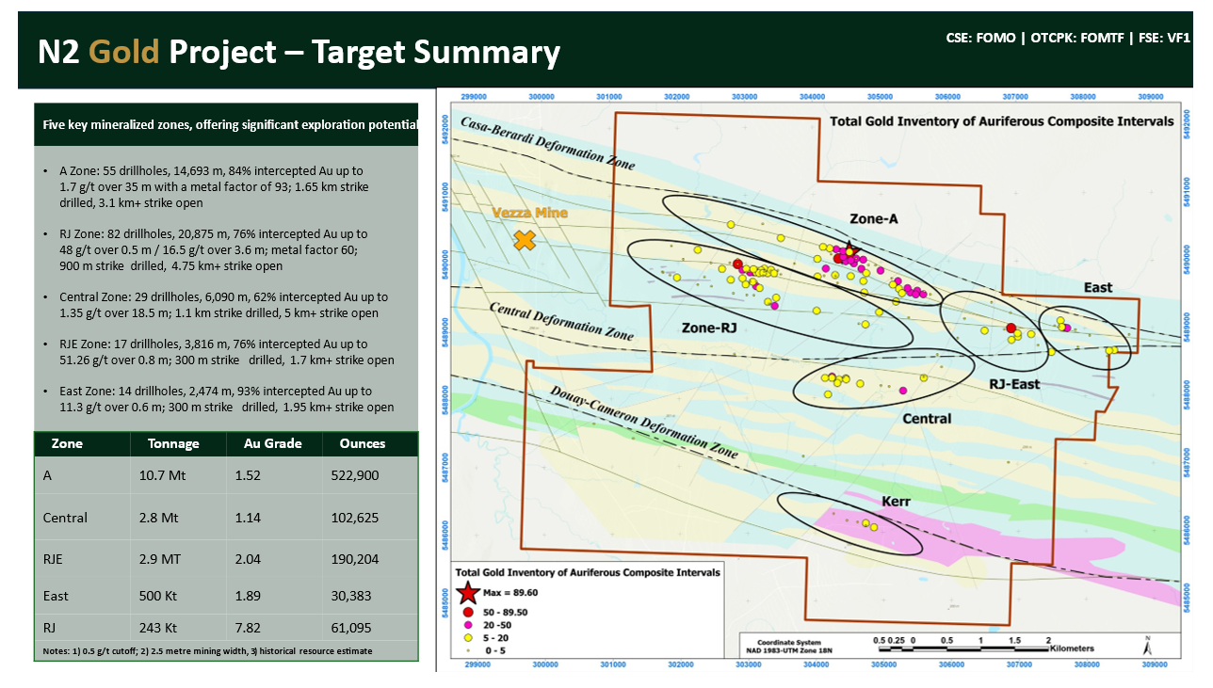Click the red dot inside RJ-East ellipse
The width and height of the screenshot is (1213, 688).
[x=1011, y=328]
